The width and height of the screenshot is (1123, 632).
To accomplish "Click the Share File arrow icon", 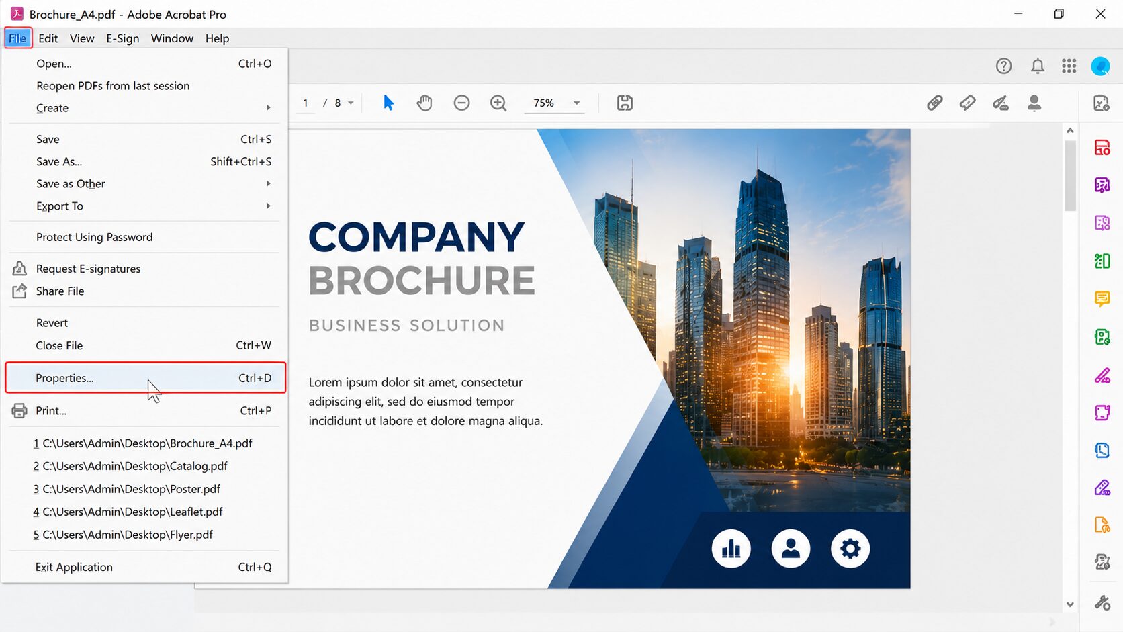I will 19,291.
